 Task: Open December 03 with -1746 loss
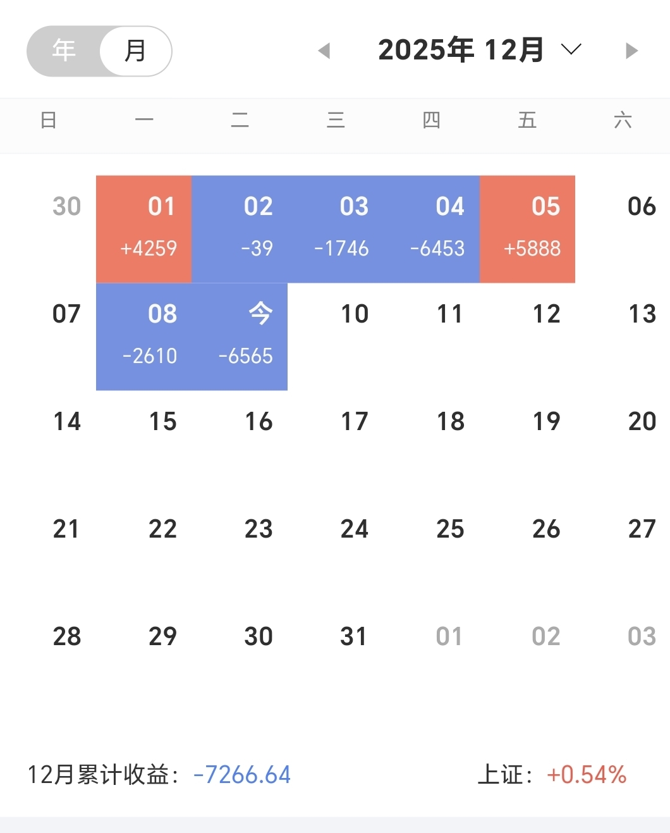(336, 228)
